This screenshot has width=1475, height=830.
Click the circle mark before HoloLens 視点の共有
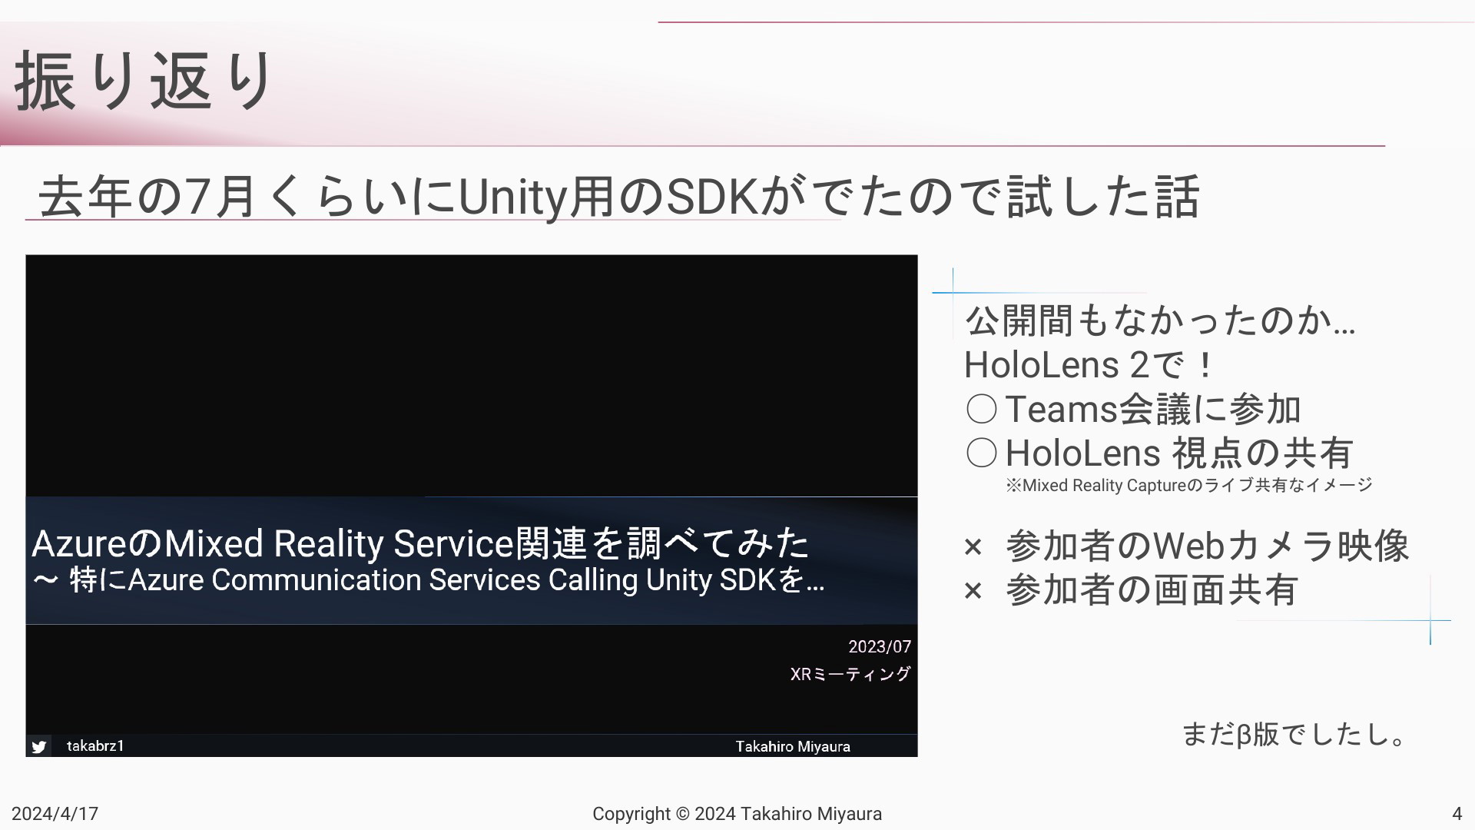coord(982,453)
